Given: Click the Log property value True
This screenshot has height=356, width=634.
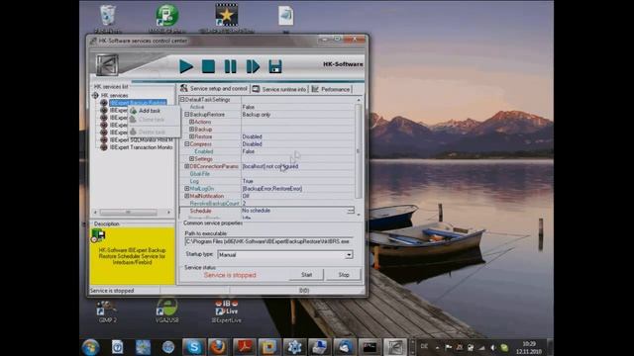Looking at the screenshot, I should 248,181.
